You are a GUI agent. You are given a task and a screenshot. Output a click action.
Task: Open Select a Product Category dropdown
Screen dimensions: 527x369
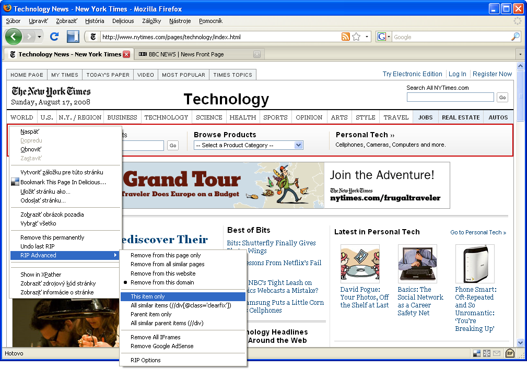[249, 145]
